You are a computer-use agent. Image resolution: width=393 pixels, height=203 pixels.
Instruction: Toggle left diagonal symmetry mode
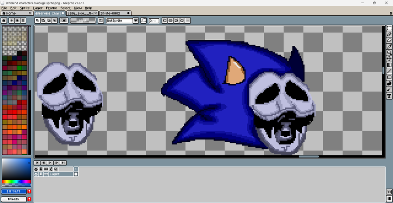[x=182, y=21]
